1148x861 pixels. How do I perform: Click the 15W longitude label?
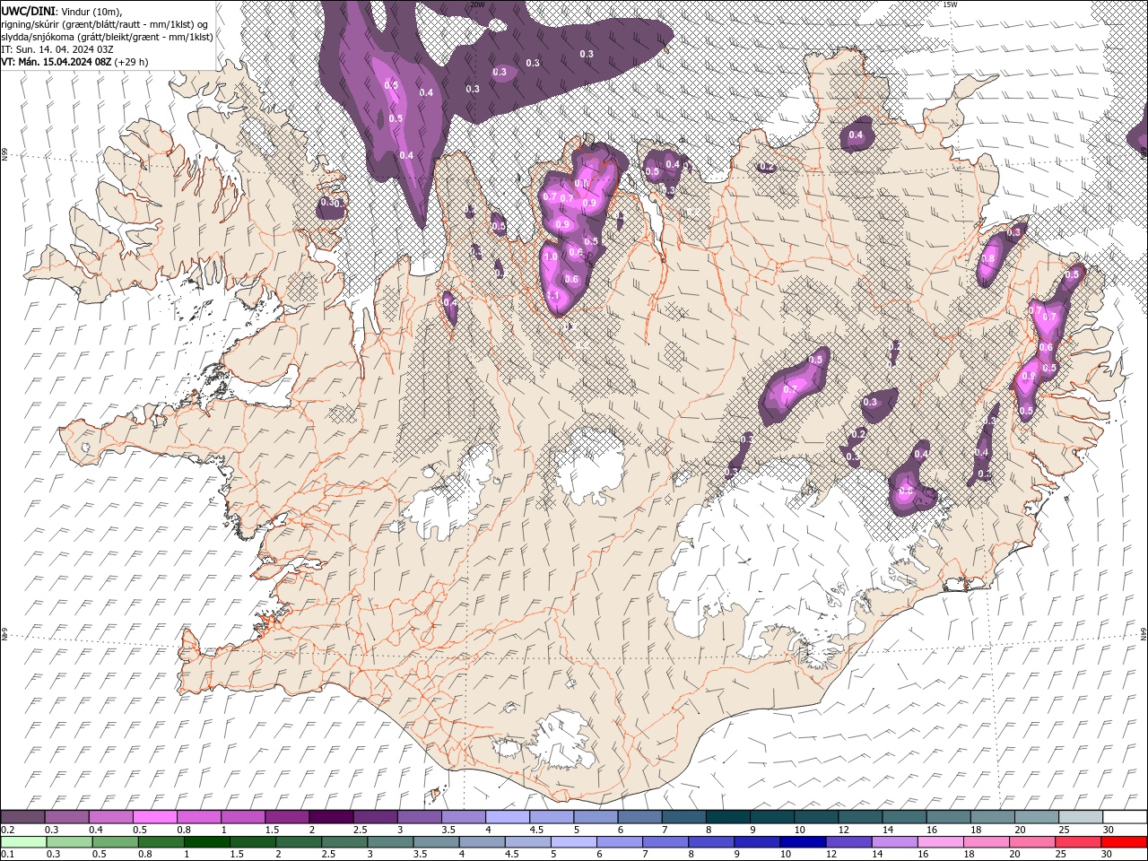pos(950,4)
